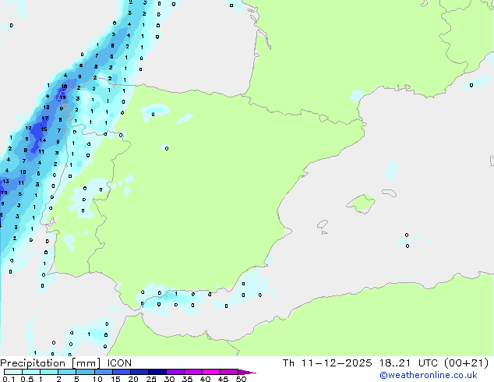Click the '0.5' legend scale label
The image size is (494, 382).
[27, 379]
